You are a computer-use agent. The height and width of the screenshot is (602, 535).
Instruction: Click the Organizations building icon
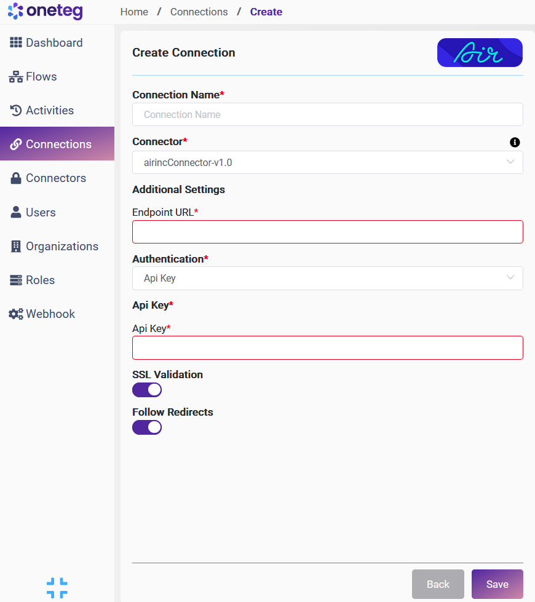(16, 246)
